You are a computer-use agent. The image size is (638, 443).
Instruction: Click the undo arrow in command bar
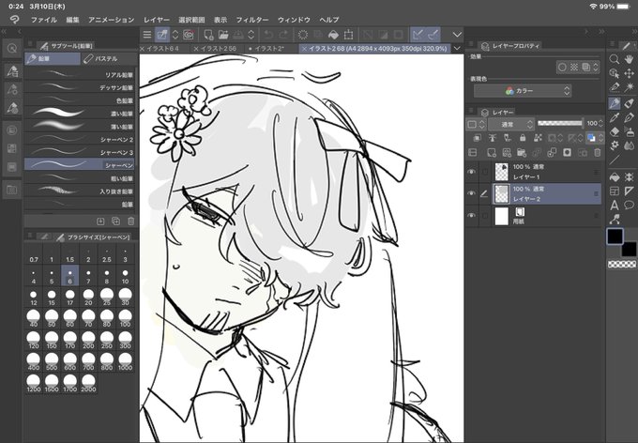click(x=268, y=35)
